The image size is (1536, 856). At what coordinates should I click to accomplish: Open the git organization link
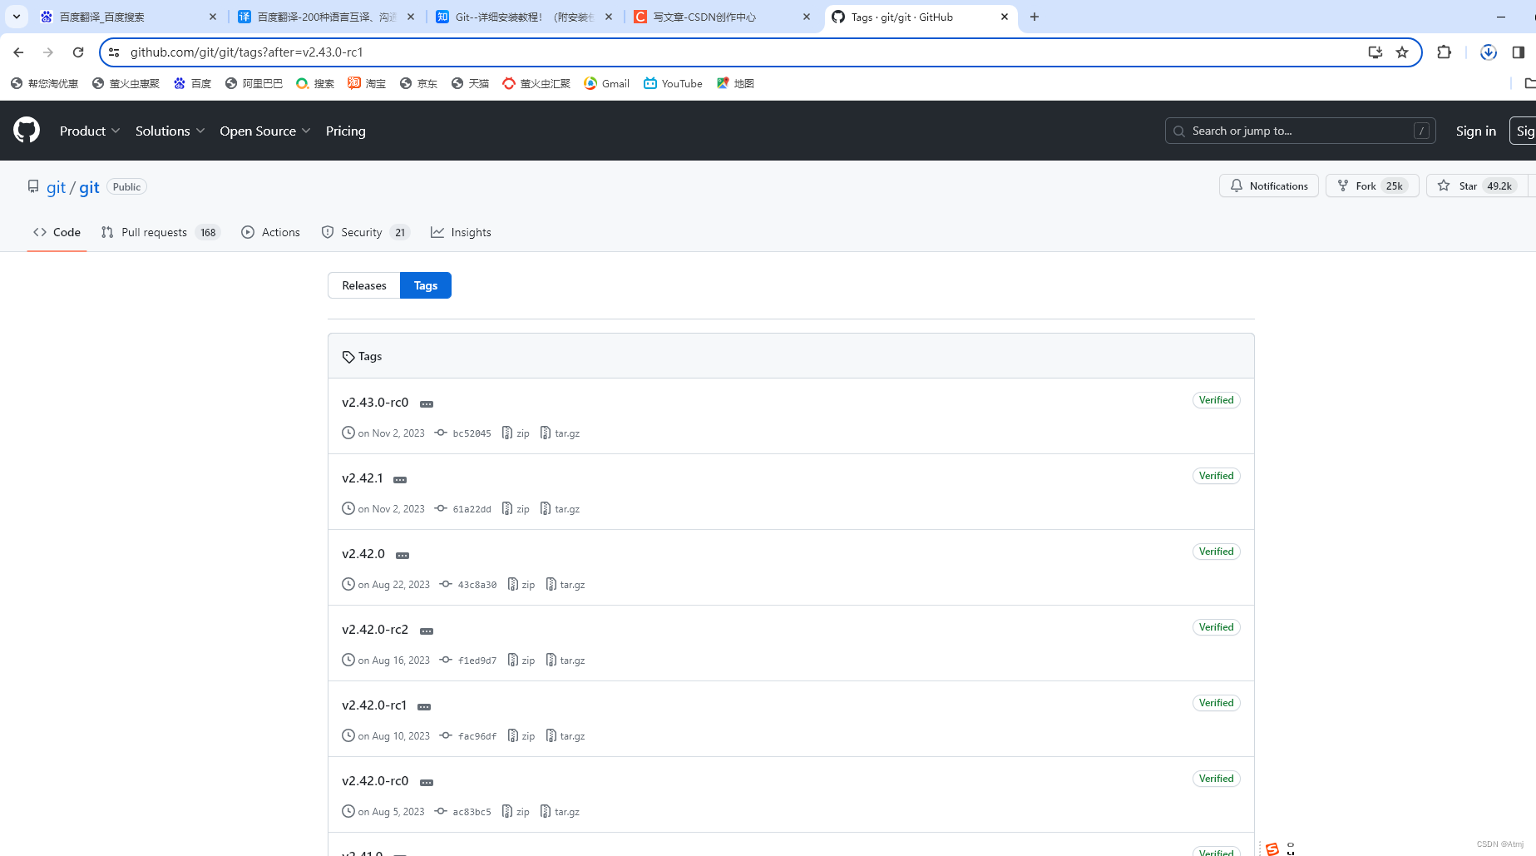click(x=56, y=187)
